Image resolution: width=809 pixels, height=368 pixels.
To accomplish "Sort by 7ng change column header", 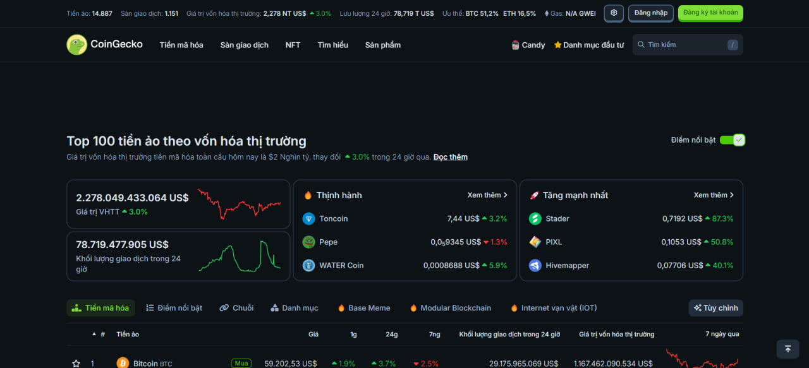I will (434, 335).
